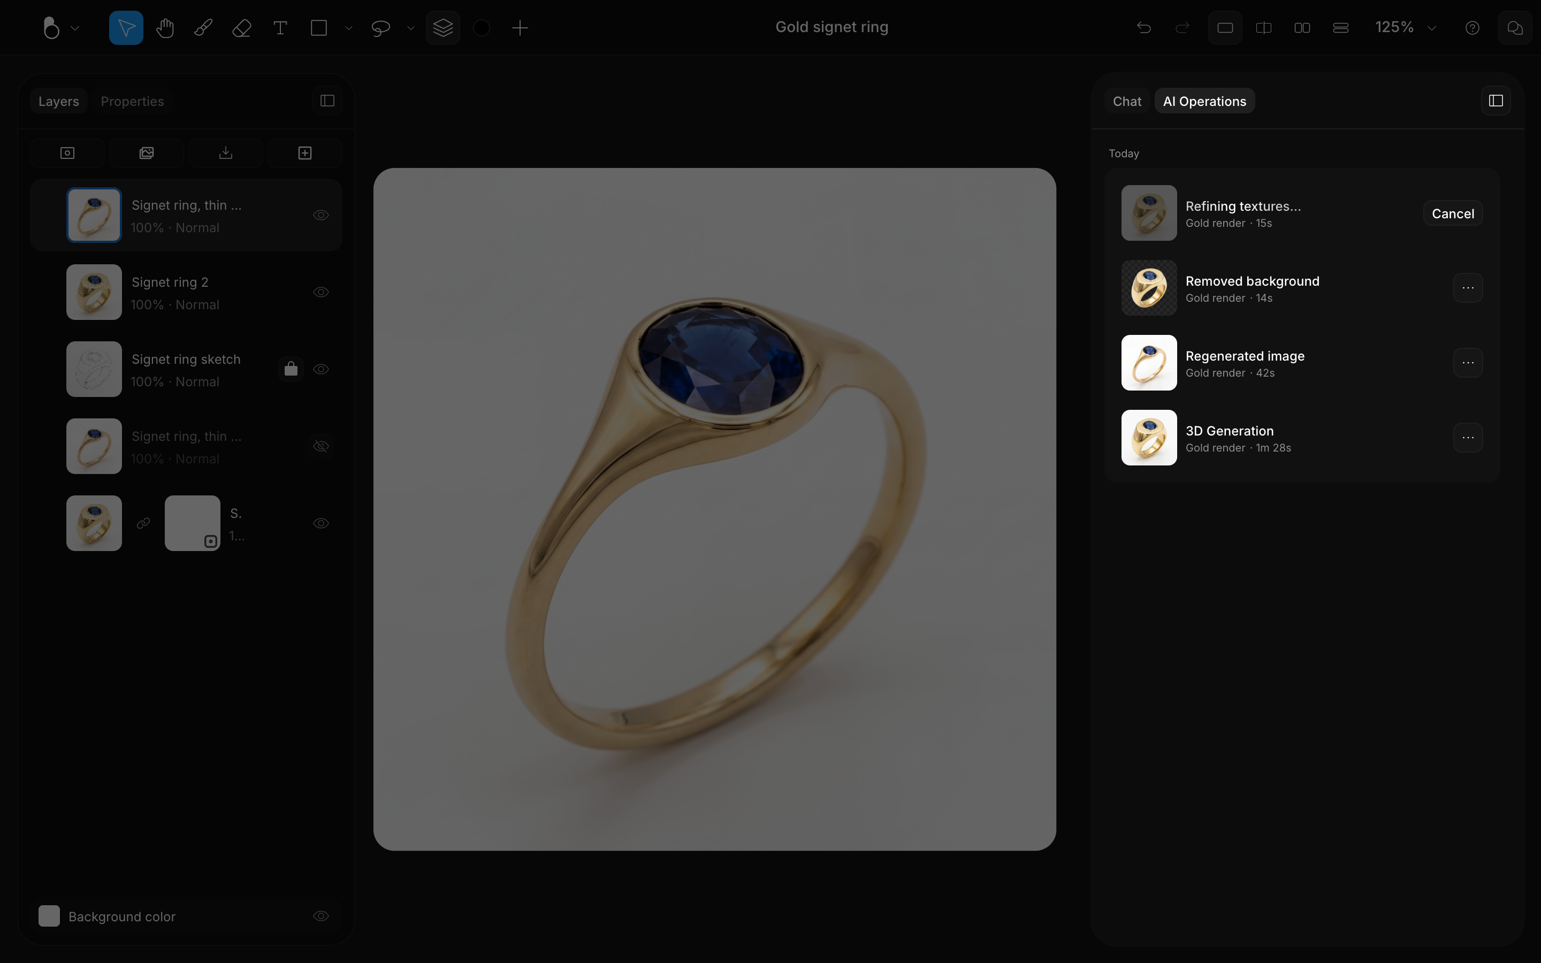
Task: Click the Background color swatch
Action: (x=49, y=916)
